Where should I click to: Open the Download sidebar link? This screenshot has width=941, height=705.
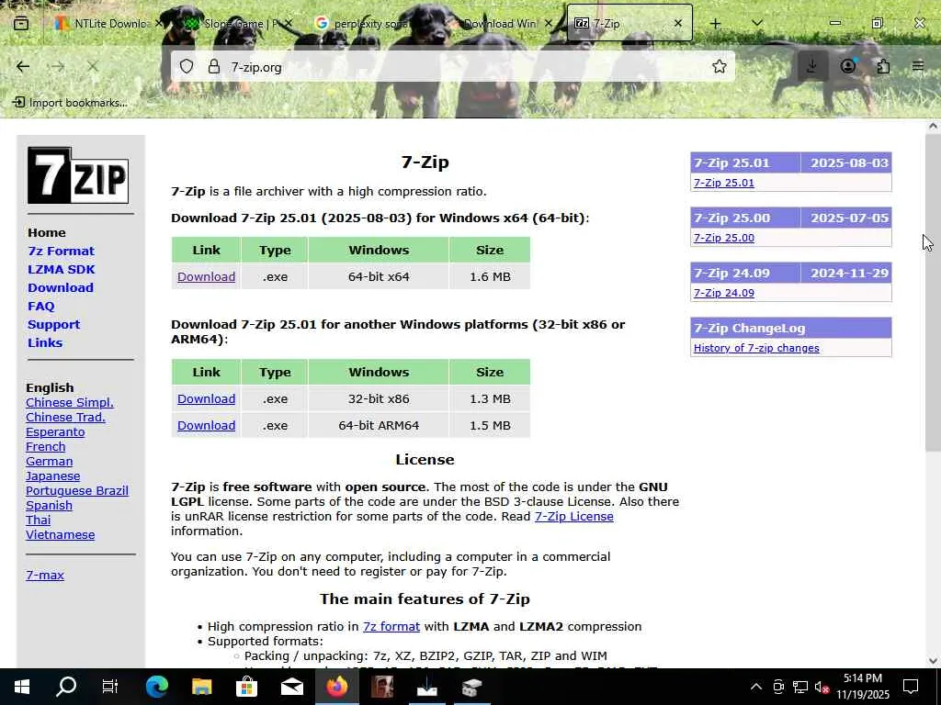61,287
